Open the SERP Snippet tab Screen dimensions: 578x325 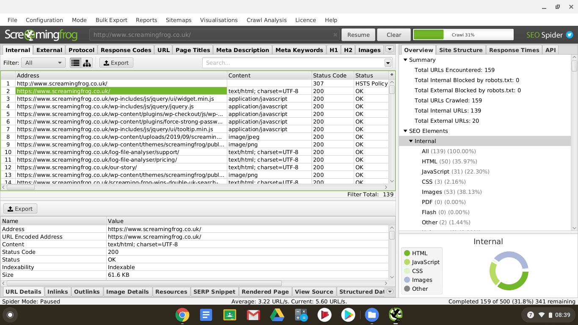(214, 292)
